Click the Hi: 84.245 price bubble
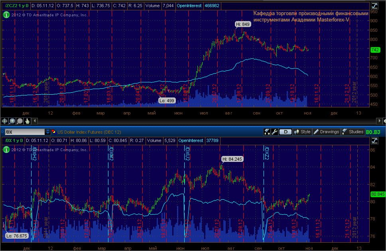This screenshot has width=386, height=251. point(232,159)
